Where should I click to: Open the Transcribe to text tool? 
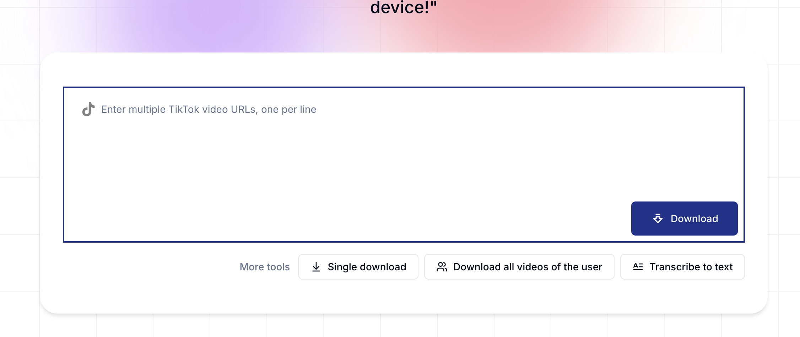[682, 267]
